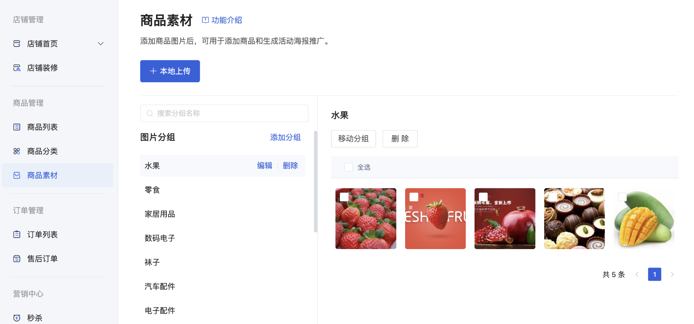Click the 商品分类 category icon

(x=17, y=151)
